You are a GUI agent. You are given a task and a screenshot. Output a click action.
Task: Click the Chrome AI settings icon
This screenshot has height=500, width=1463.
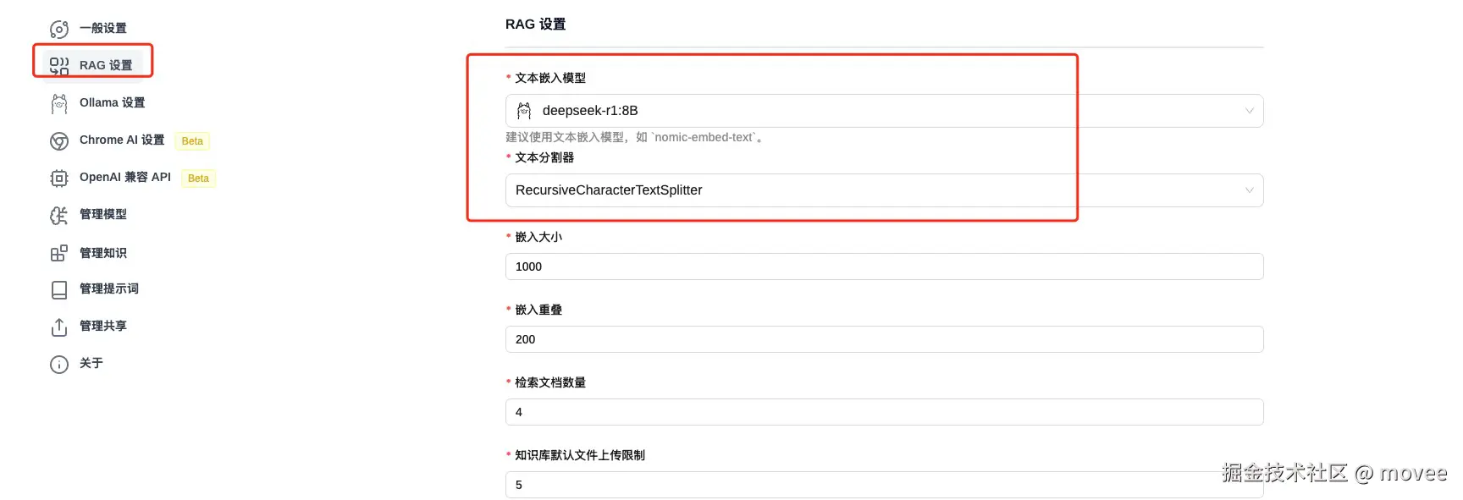[x=59, y=141]
